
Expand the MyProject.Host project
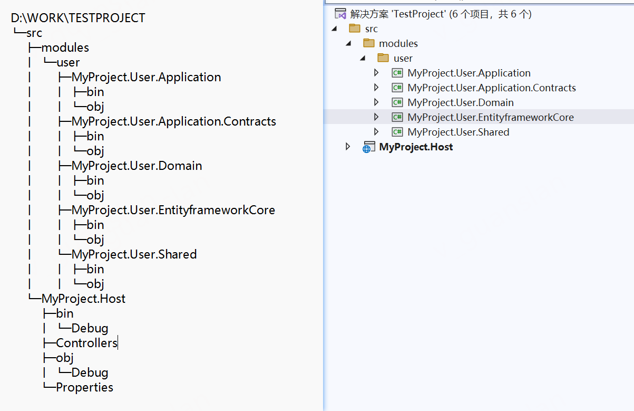(348, 147)
